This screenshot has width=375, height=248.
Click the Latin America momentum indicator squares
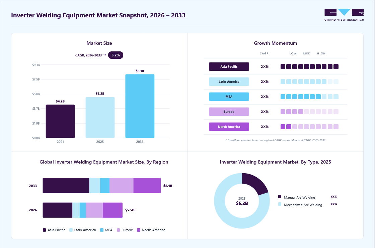coord(309,81)
